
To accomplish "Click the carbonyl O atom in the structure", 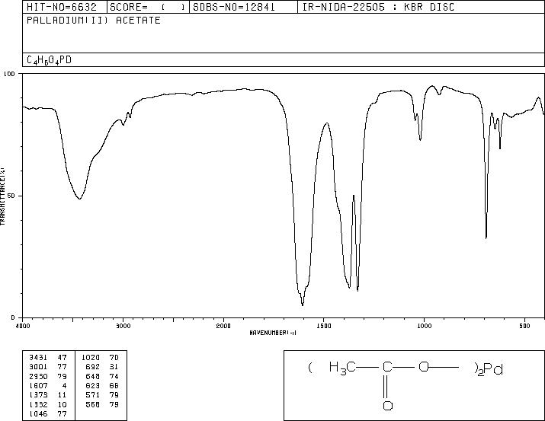I will (x=388, y=406).
